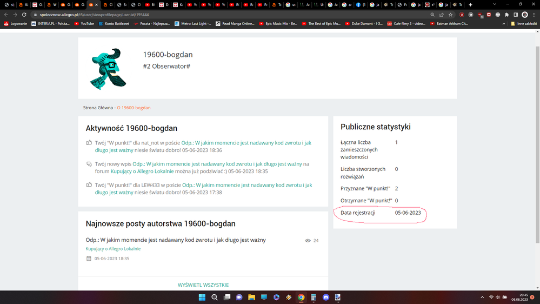Screen dimensions: 540x304
Task: Open the Chrome three-dot menu
Action: (x=534, y=15)
